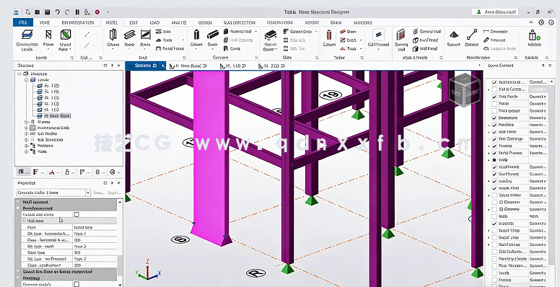The image size is (560, 287).
Task: Select the Element tool
Action: [x=472, y=38]
